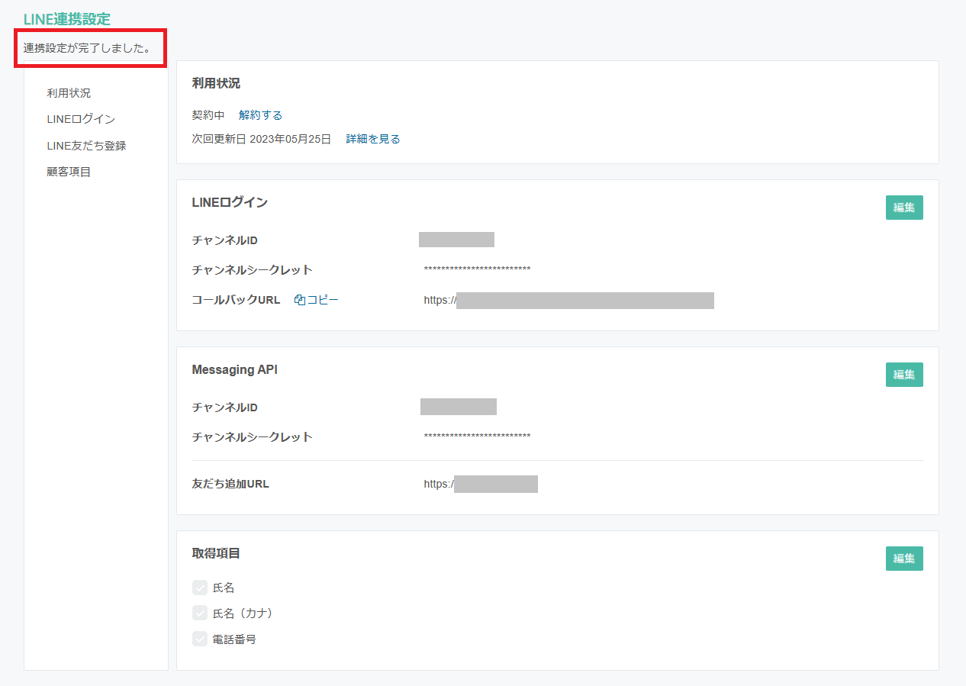This screenshot has height=686, width=966.
Task: Click the 友だち追加URL address
Action: pos(481,484)
